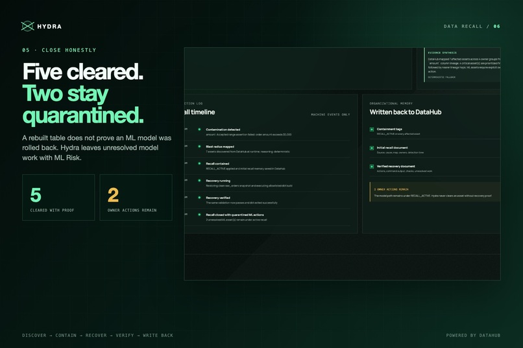
Task: Click the Written back to DataHub heading
Action: tap(406, 112)
